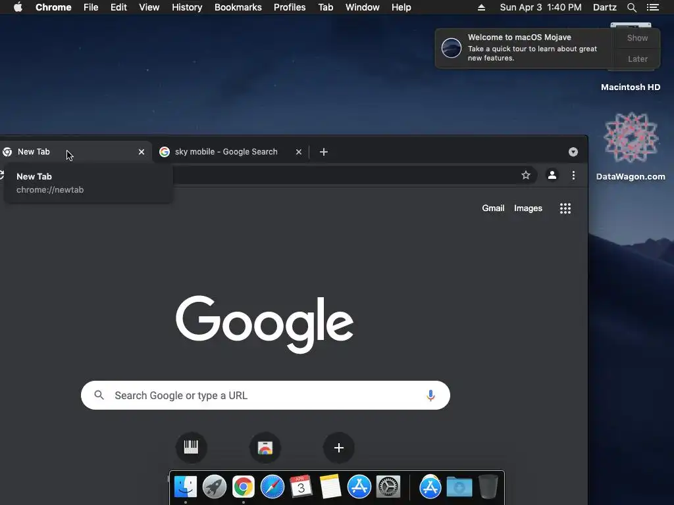Viewport: 674px width, 505px height.
Task: Open the piano keyboard shortcut tile
Action: click(192, 447)
